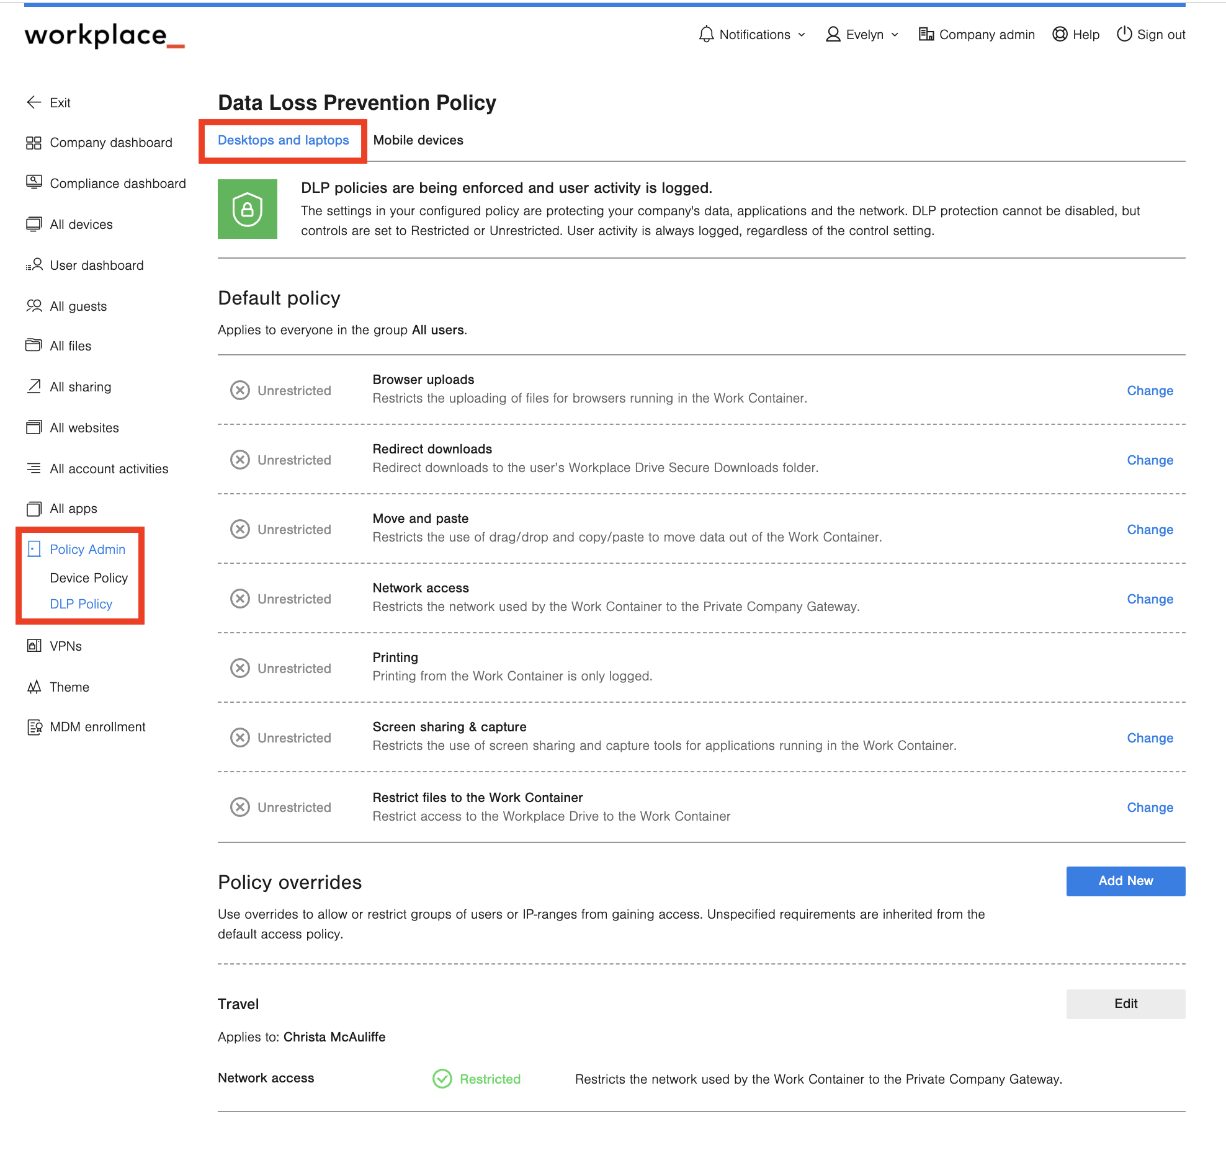The width and height of the screenshot is (1226, 1150).
Task: Open the Notifications dropdown
Action: tap(751, 35)
